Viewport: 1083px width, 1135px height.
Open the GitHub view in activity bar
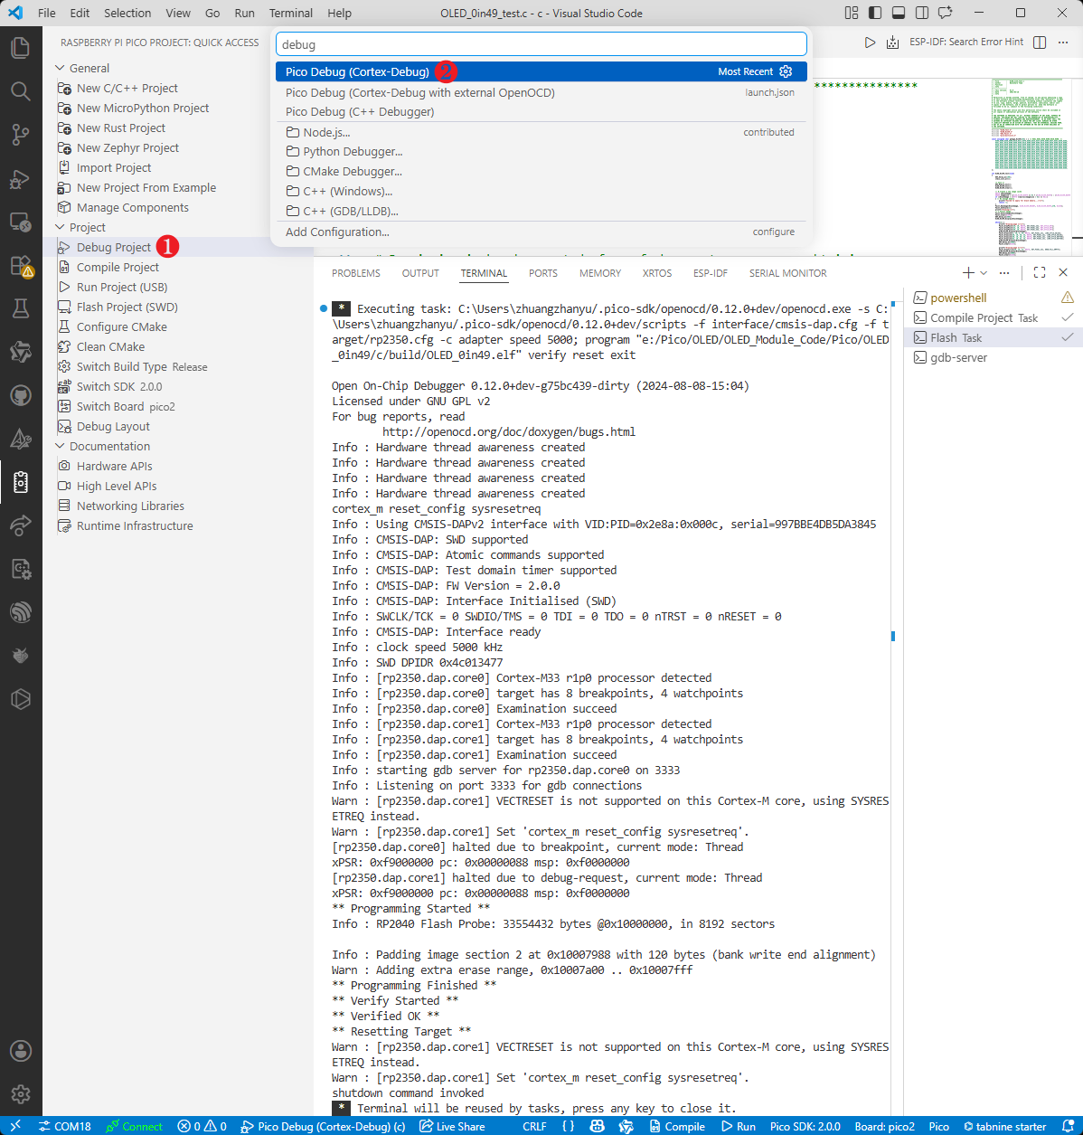click(21, 395)
